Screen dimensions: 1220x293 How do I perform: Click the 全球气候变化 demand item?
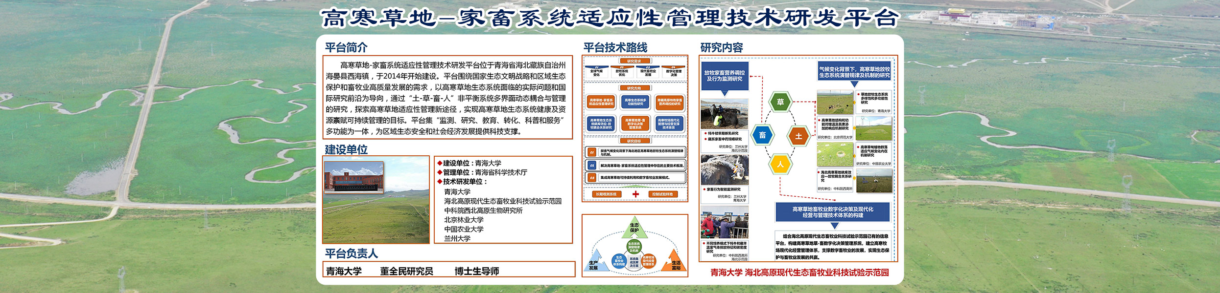click(x=596, y=71)
